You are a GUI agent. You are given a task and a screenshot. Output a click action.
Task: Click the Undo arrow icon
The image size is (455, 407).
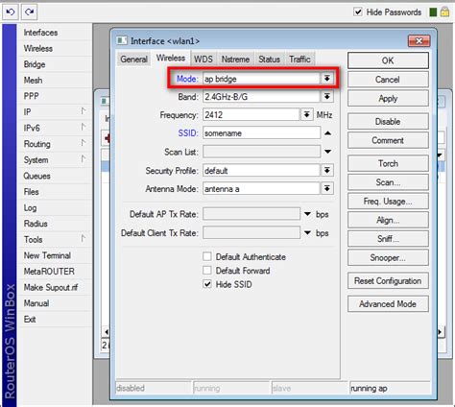[11, 12]
